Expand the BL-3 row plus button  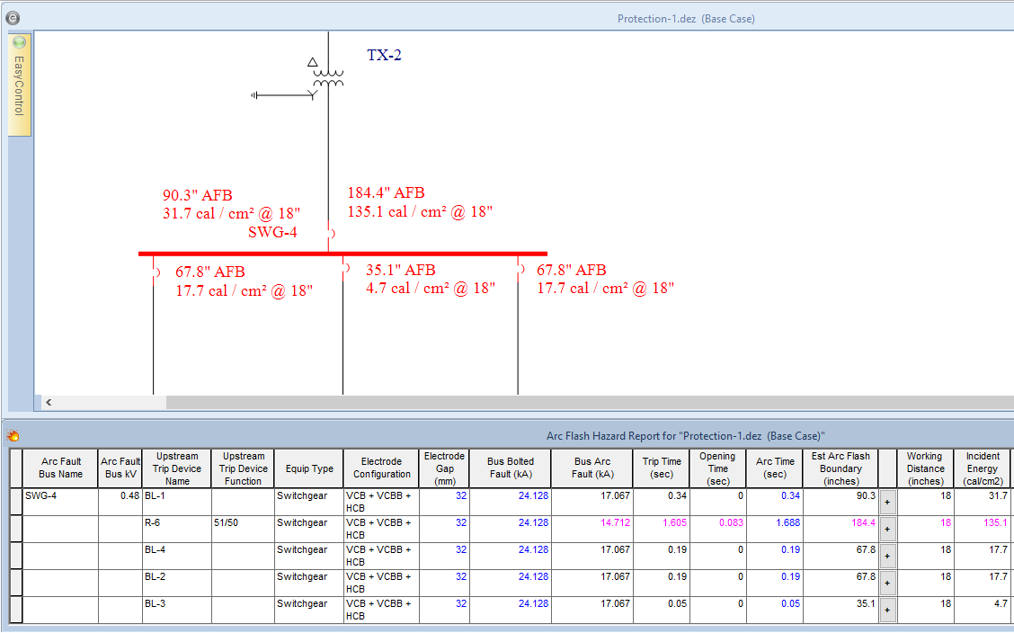(886, 611)
